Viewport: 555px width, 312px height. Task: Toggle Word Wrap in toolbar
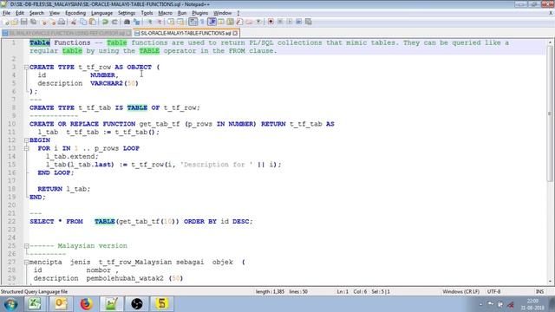pos(193,22)
